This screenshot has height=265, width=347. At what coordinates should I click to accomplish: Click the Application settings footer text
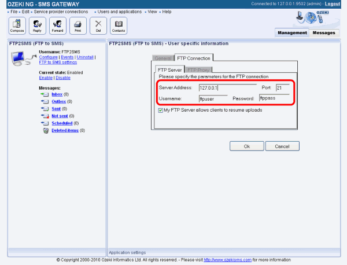click(x=127, y=253)
